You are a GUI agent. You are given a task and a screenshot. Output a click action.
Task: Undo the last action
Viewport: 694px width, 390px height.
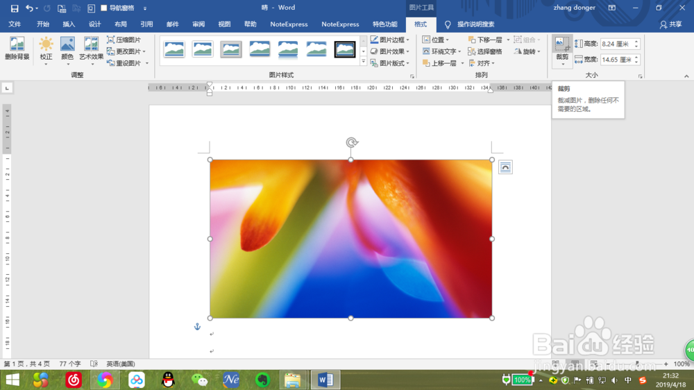coord(29,8)
